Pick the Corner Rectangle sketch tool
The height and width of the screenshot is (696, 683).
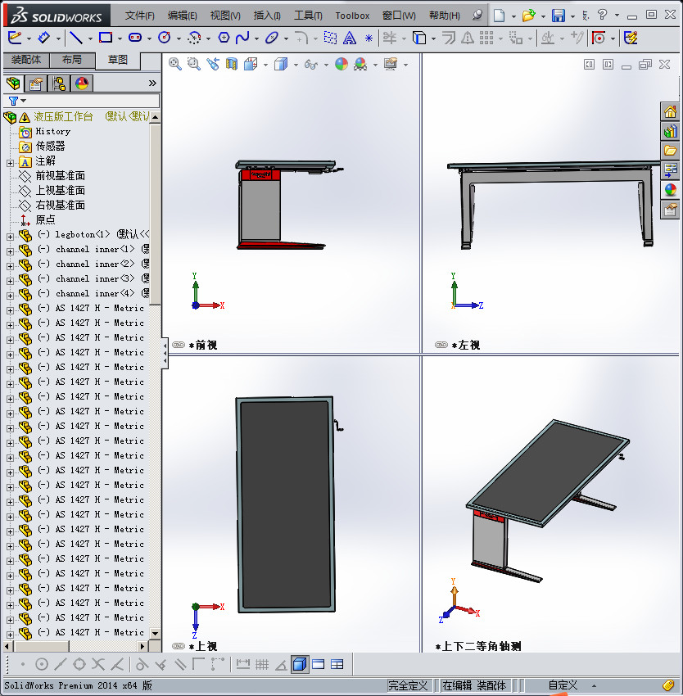pyautogui.click(x=106, y=38)
